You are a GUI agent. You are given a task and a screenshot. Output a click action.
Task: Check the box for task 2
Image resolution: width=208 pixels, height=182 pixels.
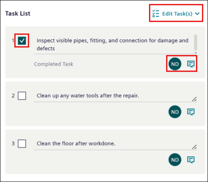click(22, 96)
